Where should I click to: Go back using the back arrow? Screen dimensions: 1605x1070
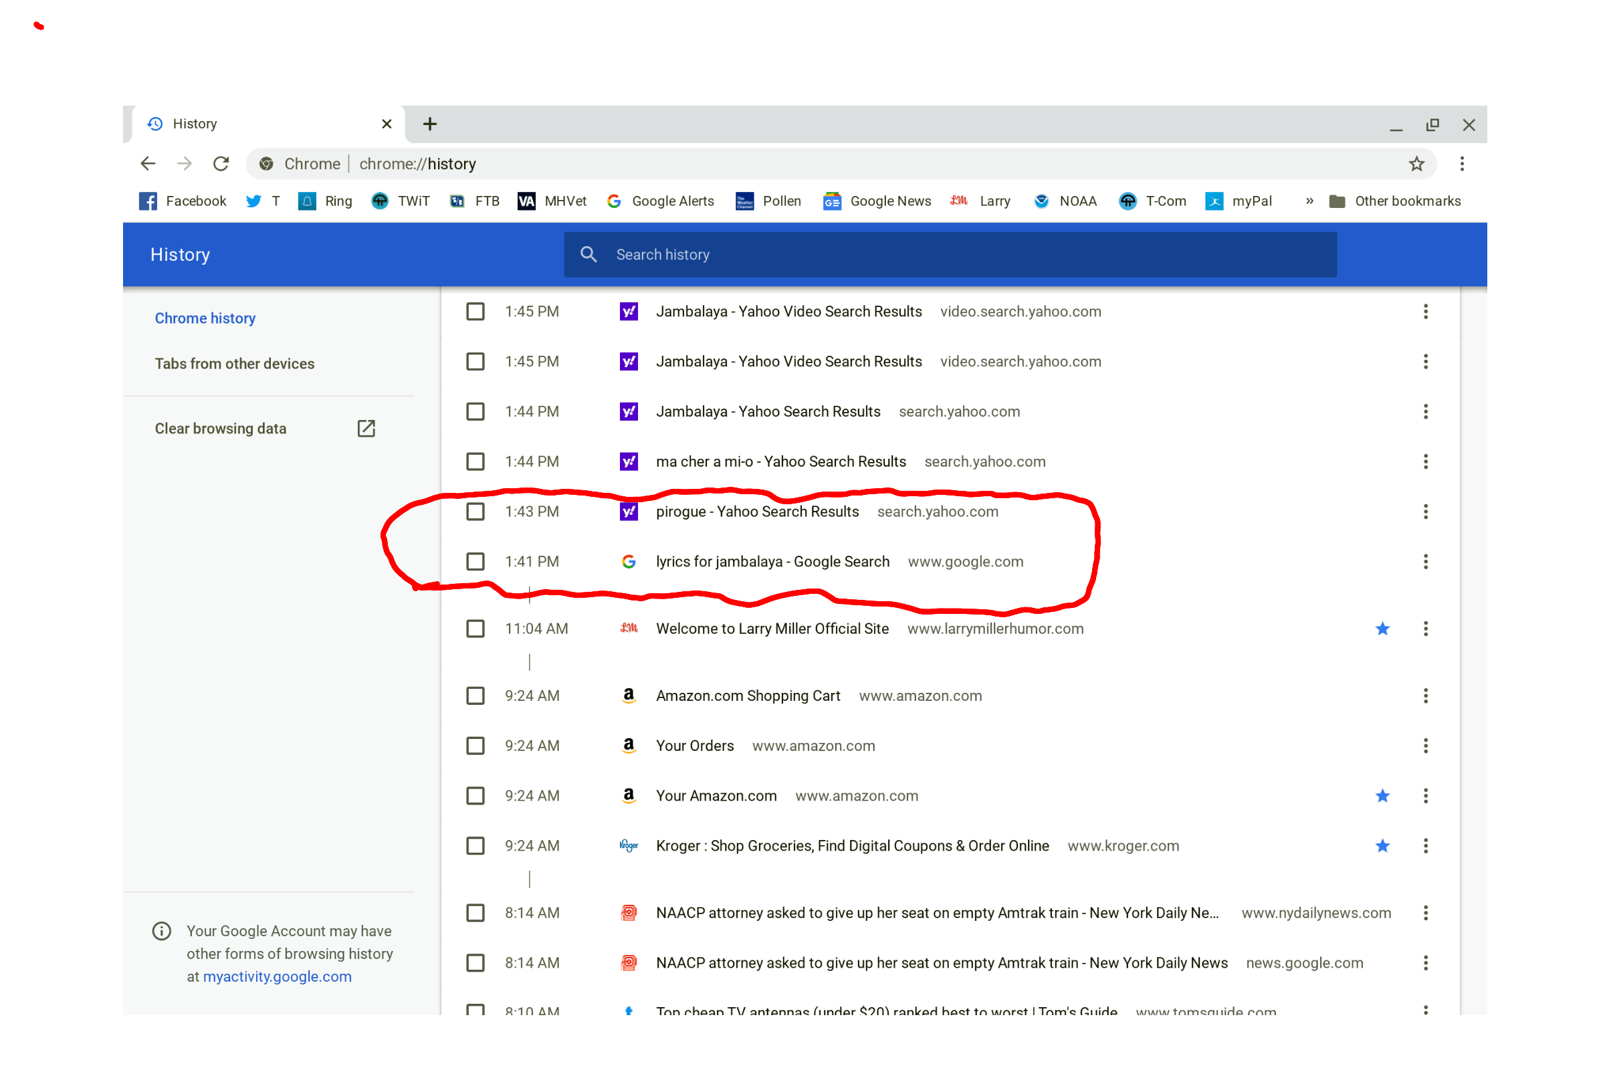click(148, 164)
